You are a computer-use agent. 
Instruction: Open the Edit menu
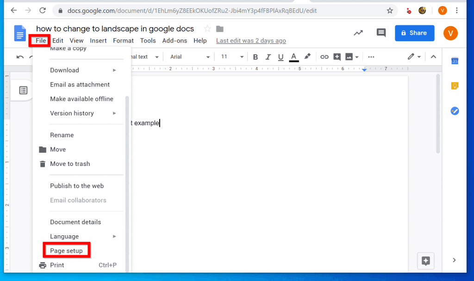click(58, 41)
